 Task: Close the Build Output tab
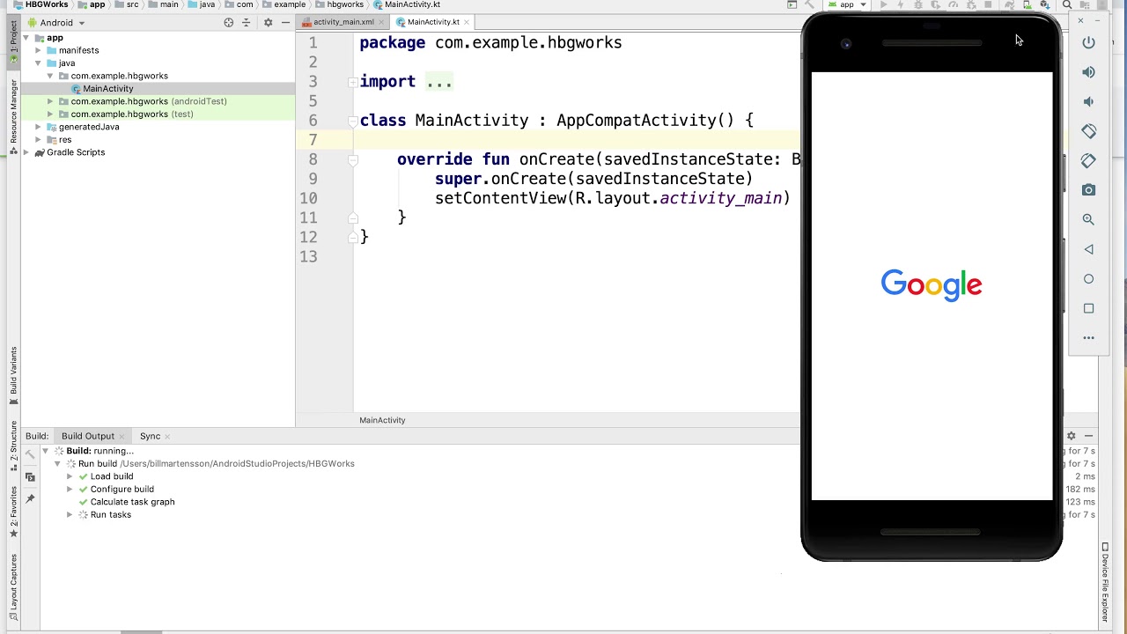123,436
